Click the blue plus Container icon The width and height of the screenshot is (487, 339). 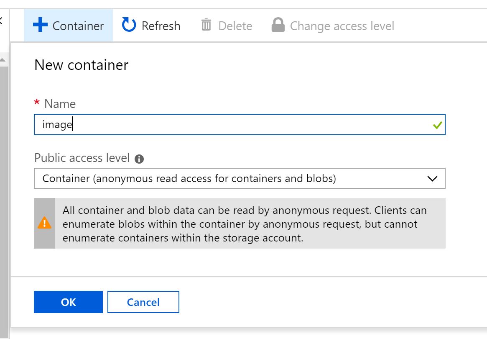click(x=40, y=25)
